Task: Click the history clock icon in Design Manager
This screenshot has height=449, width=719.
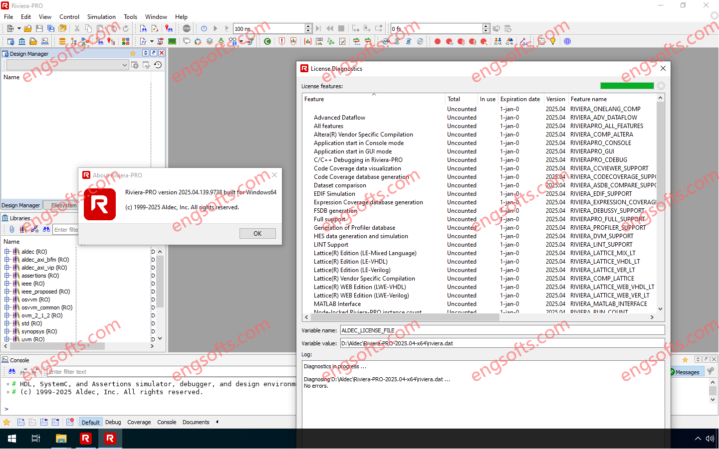Action: tap(158, 65)
